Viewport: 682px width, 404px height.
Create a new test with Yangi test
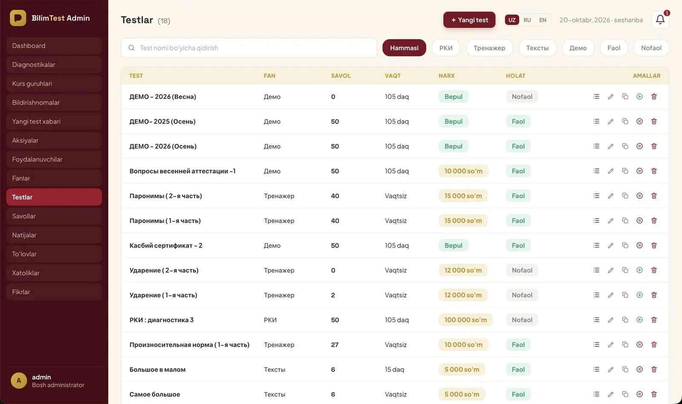click(x=469, y=20)
